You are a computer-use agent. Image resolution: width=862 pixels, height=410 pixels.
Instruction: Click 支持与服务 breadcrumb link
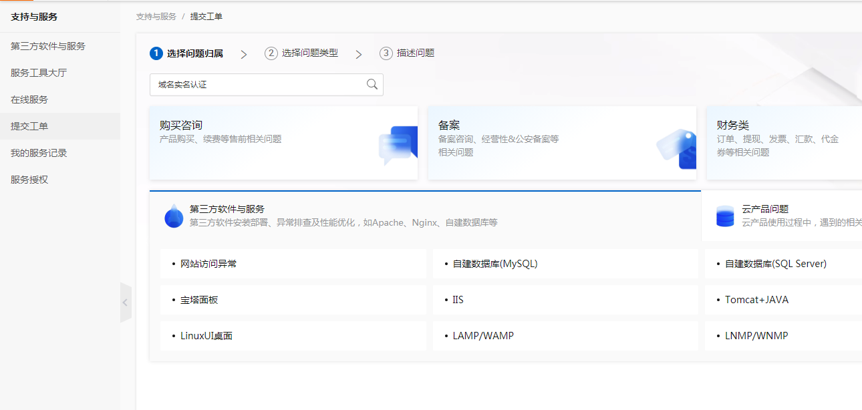coord(156,17)
